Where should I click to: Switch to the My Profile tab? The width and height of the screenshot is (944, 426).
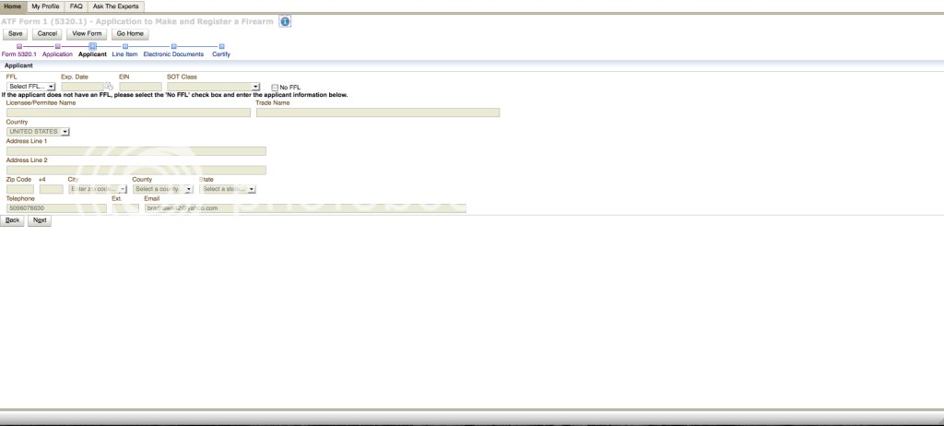pyautogui.click(x=45, y=6)
